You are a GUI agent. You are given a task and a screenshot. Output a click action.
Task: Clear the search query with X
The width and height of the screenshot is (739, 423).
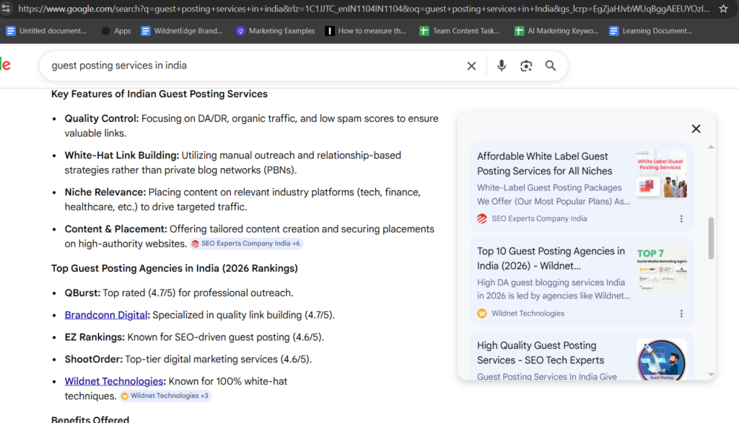(x=471, y=66)
